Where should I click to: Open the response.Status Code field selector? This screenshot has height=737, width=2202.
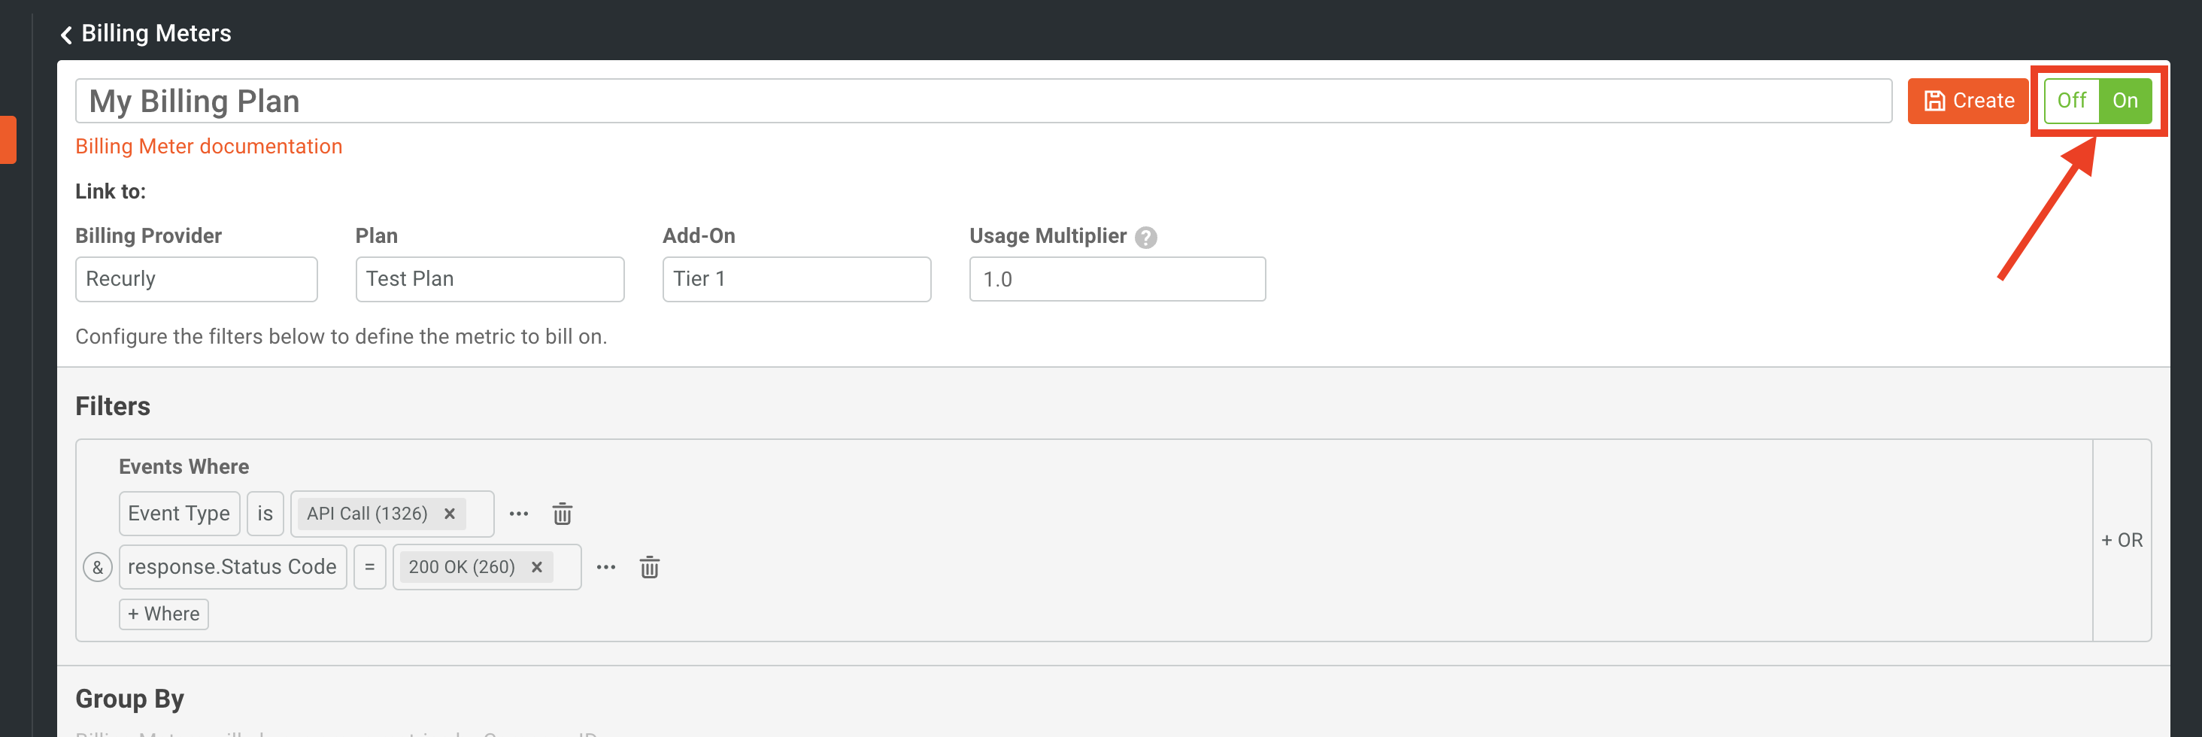pos(232,567)
